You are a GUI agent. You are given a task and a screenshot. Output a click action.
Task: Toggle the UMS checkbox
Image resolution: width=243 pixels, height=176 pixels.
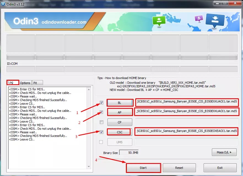[x=101, y=142]
